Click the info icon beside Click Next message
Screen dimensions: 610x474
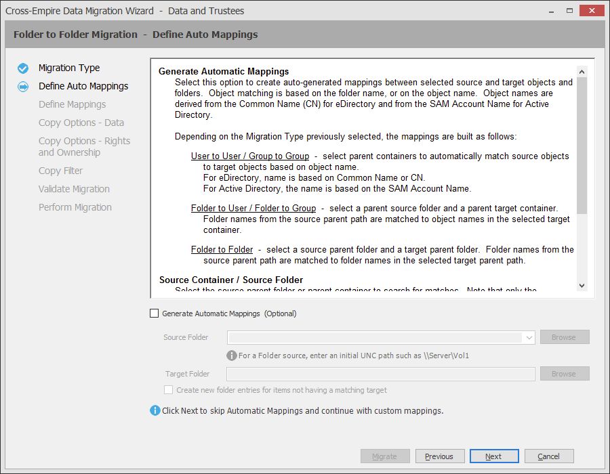pos(155,410)
